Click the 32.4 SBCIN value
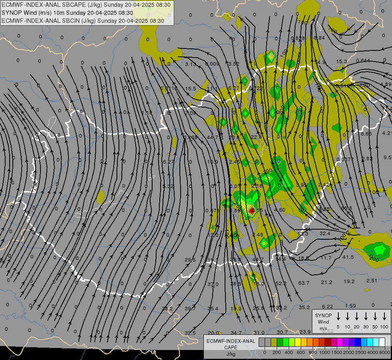This screenshot has width=392, height=360. 325,234
